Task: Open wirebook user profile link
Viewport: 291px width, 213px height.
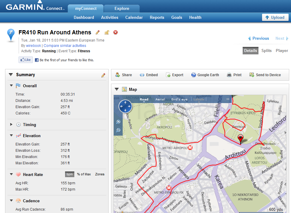Action: tap(33, 46)
